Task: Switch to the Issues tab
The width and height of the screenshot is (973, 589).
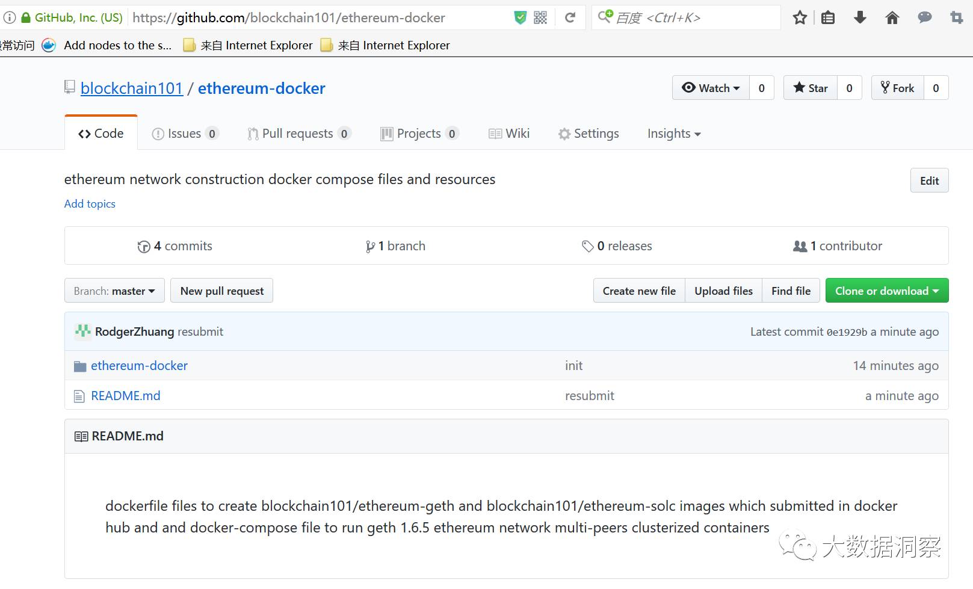Action: click(x=185, y=134)
